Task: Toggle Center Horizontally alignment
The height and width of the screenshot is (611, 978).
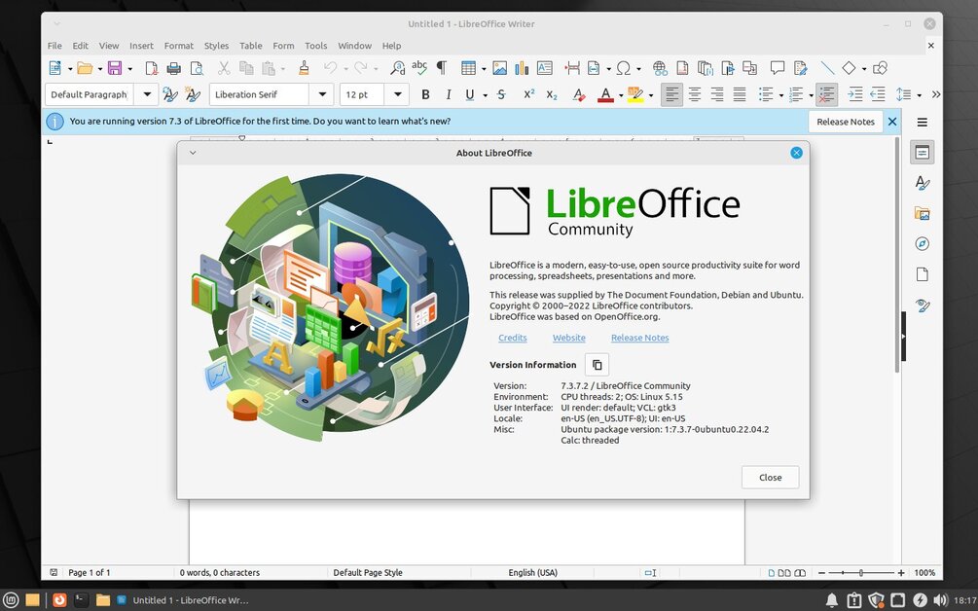Action: click(x=694, y=94)
